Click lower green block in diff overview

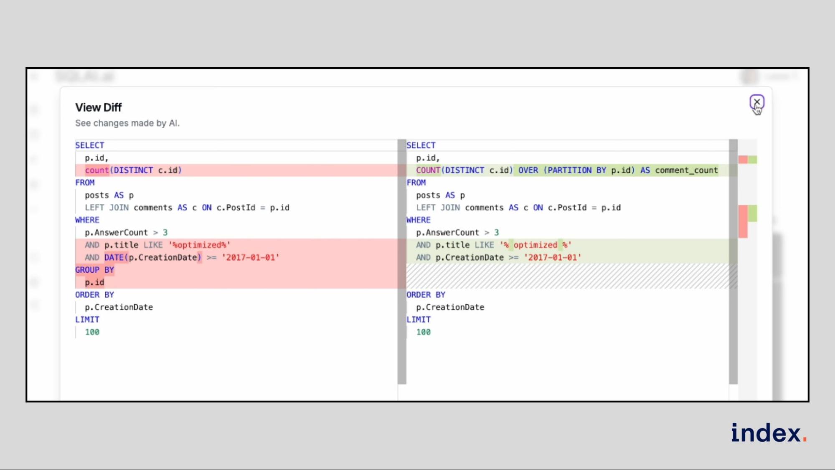point(752,213)
